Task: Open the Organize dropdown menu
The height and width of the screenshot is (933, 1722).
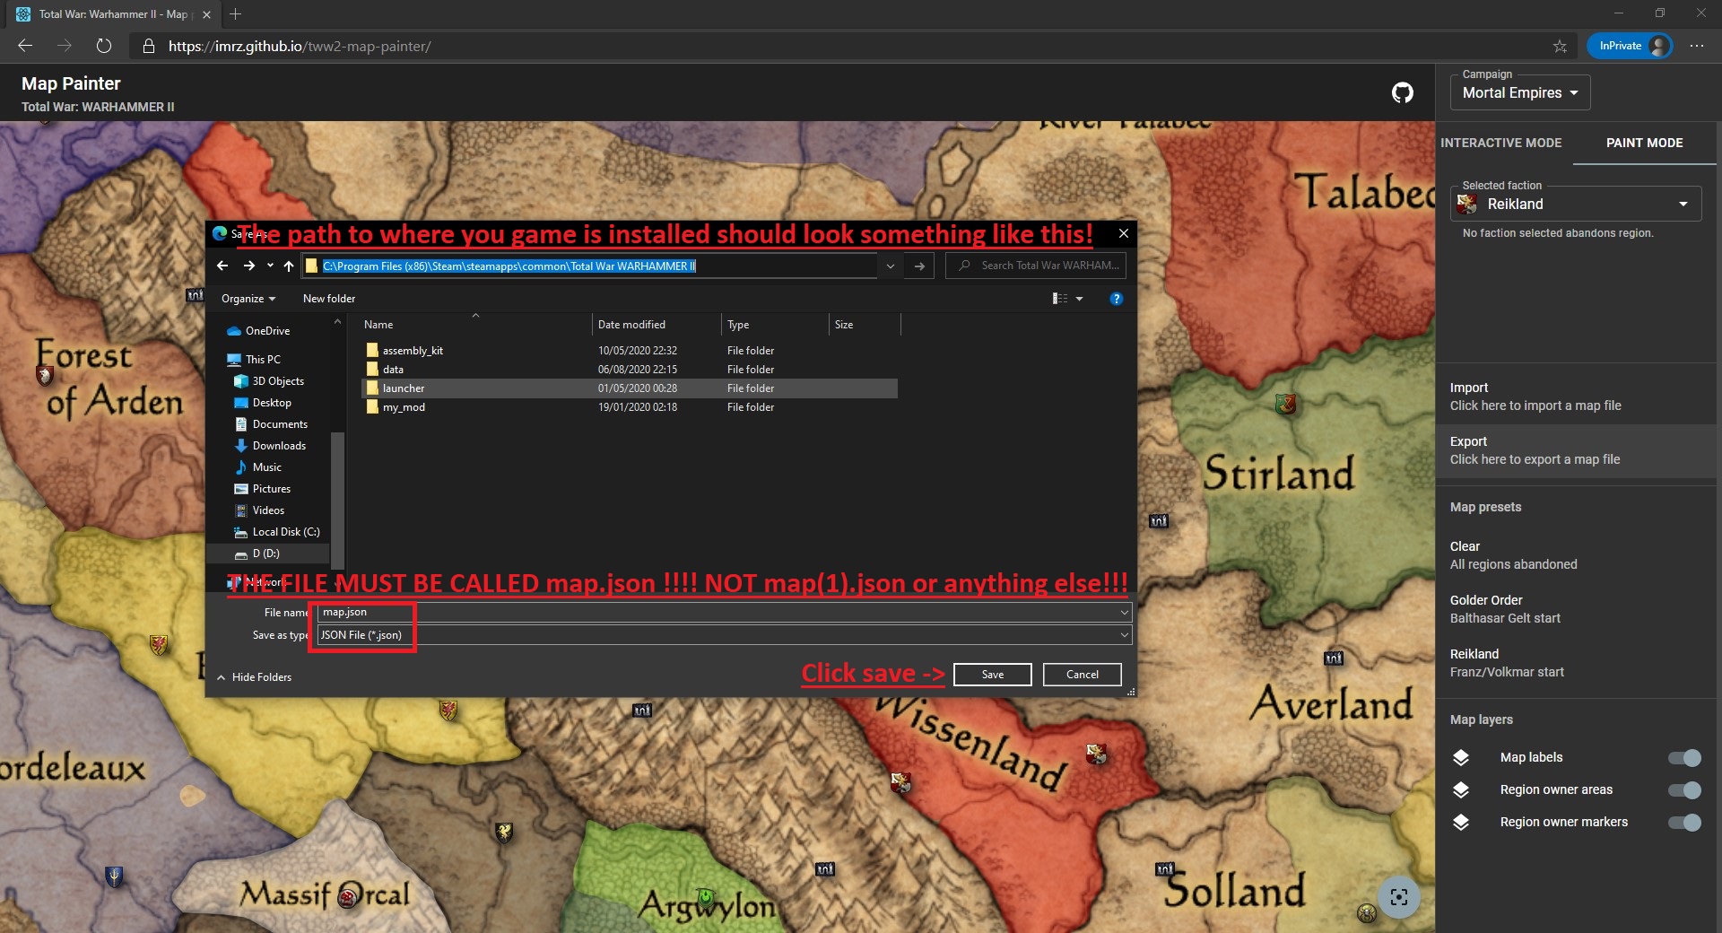Action: pos(248,299)
